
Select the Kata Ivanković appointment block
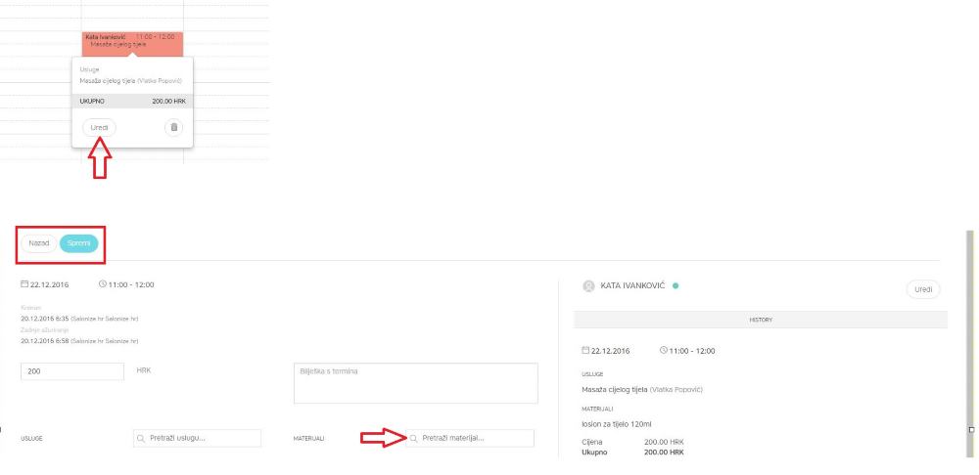(132, 41)
